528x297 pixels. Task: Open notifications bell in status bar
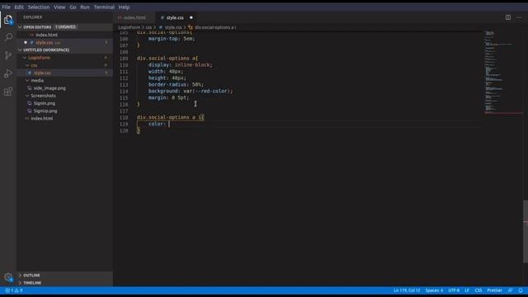[521, 290]
